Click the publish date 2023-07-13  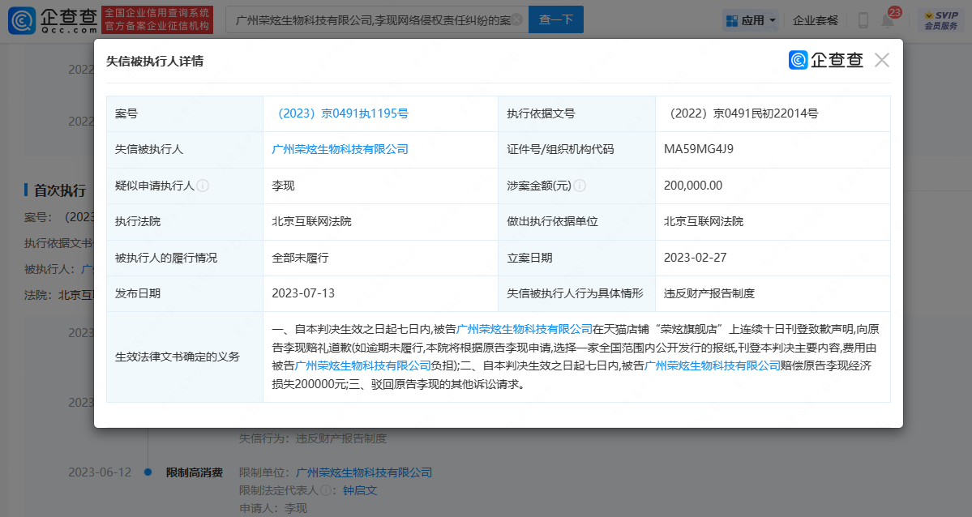(x=303, y=293)
